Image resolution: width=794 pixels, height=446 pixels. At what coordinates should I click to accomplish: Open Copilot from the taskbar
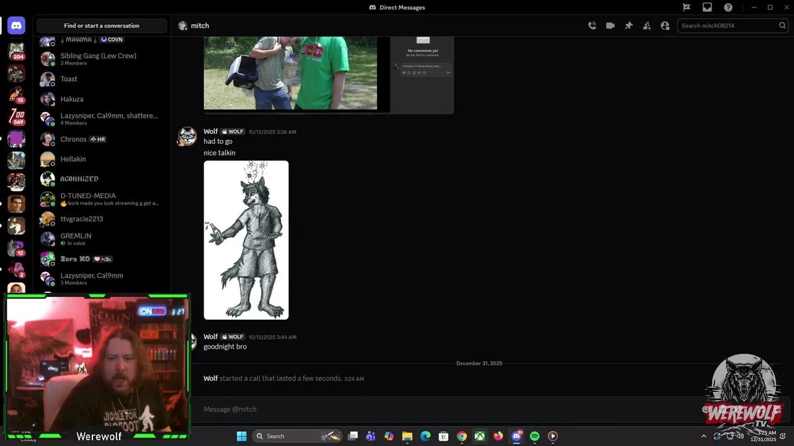pos(389,436)
